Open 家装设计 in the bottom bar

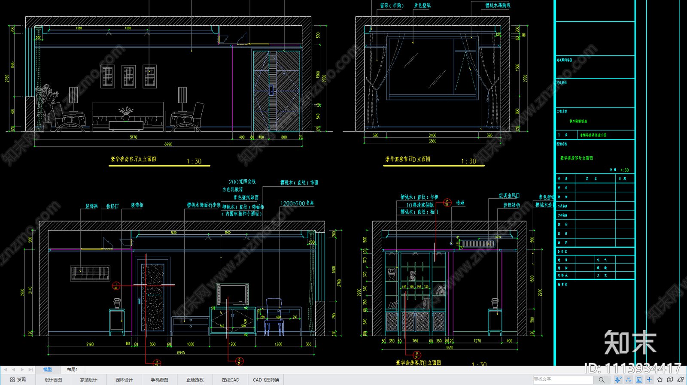coord(88,380)
